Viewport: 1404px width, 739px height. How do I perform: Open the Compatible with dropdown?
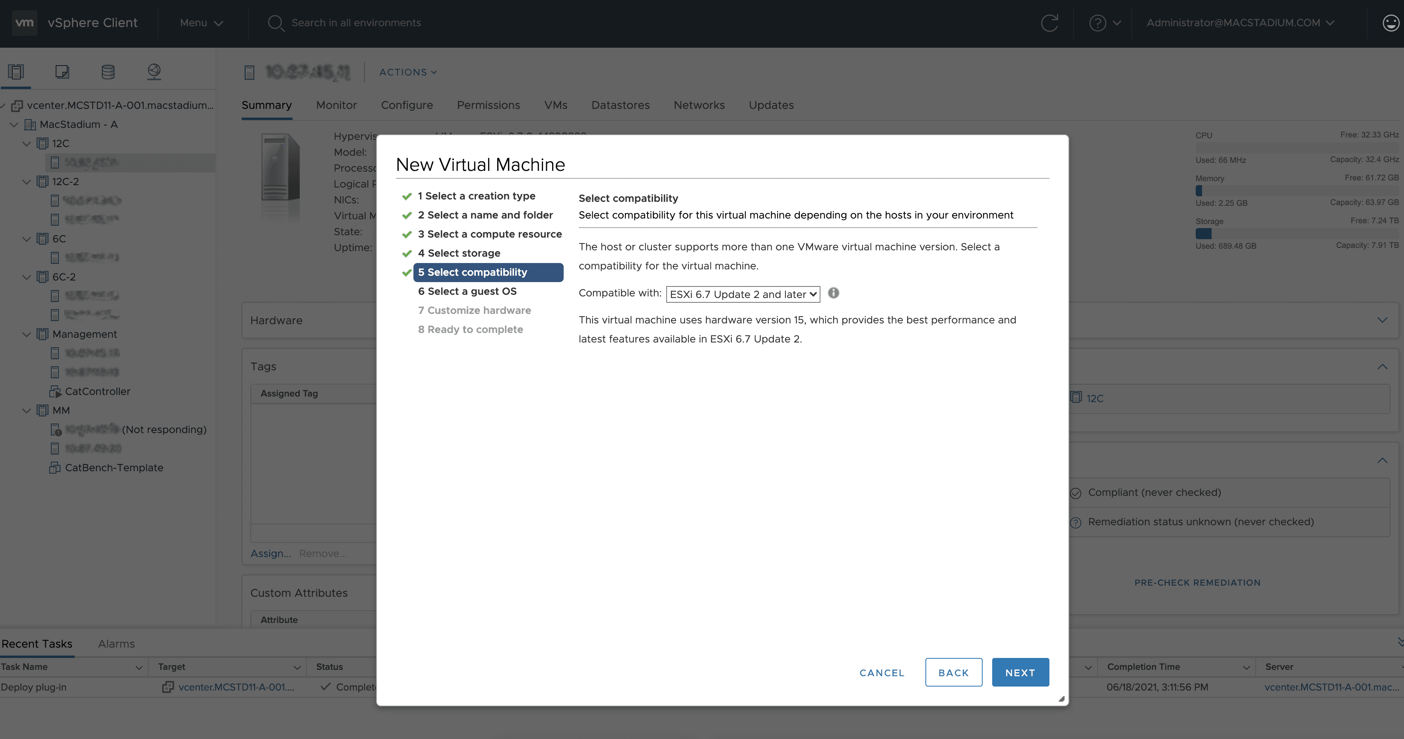(742, 294)
